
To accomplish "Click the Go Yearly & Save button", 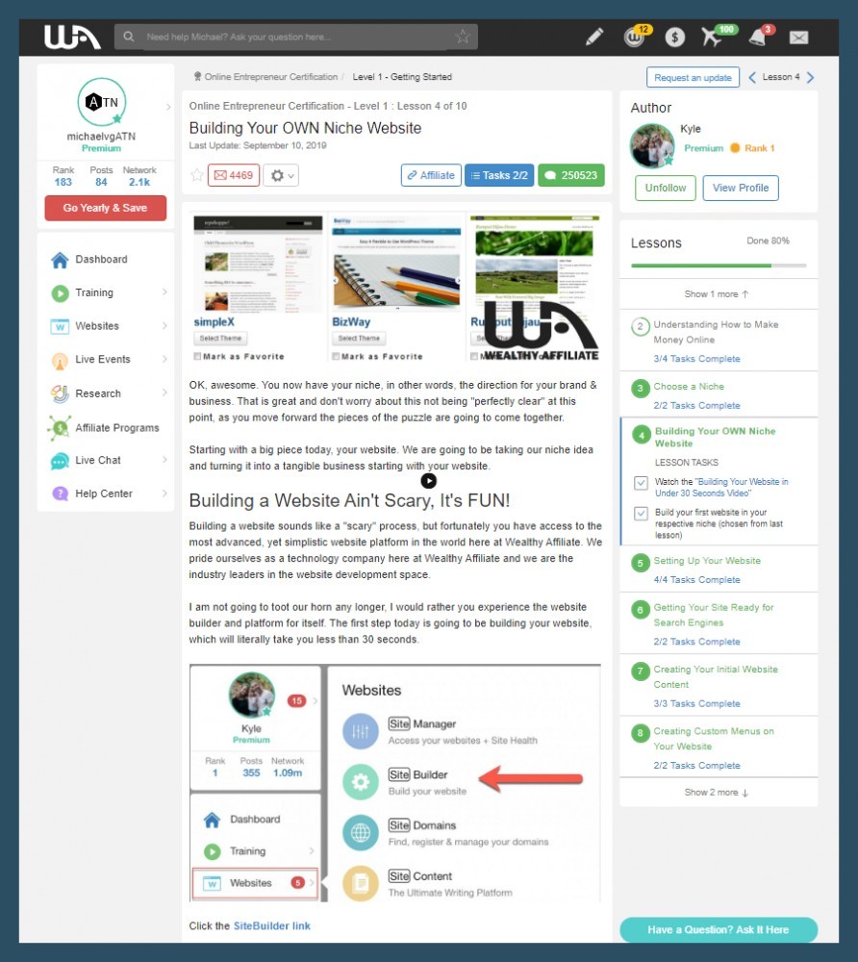I will [x=106, y=208].
